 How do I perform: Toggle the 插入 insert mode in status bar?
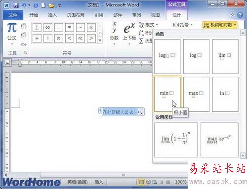click(x=99, y=182)
